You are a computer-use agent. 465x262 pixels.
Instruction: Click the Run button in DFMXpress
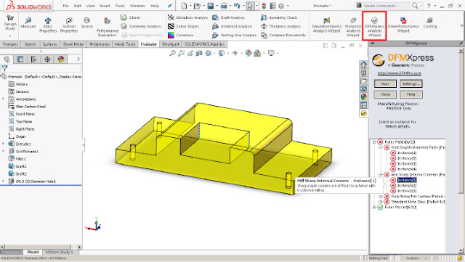click(x=385, y=83)
